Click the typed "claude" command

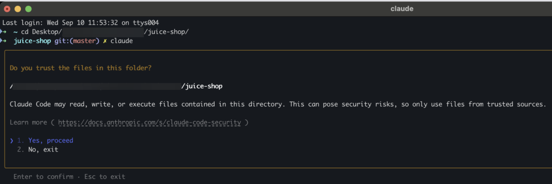click(x=122, y=41)
